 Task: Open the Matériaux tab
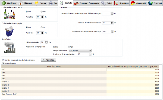click(x=9, y=3)
